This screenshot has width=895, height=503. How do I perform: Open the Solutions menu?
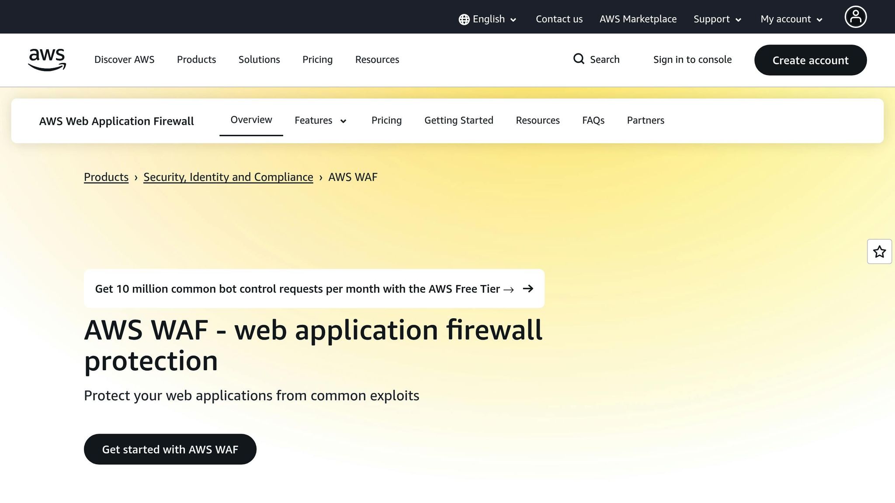coord(259,59)
